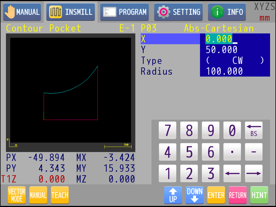Open the SETTING tab with gear icon
Screen dimensions: 276x207
[x=178, y=12]
